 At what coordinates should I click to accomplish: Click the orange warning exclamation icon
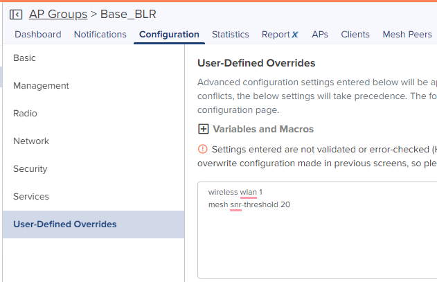(203, 149)
